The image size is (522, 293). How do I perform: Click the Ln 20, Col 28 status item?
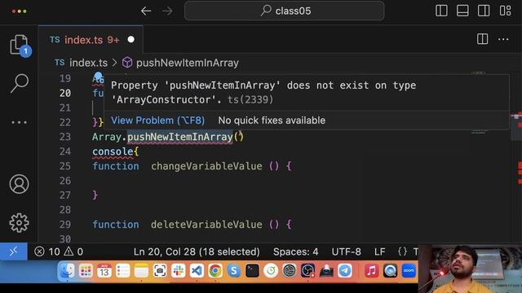[197, 251]
